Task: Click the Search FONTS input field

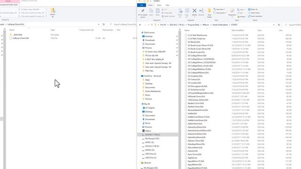Action: [293, 25]
